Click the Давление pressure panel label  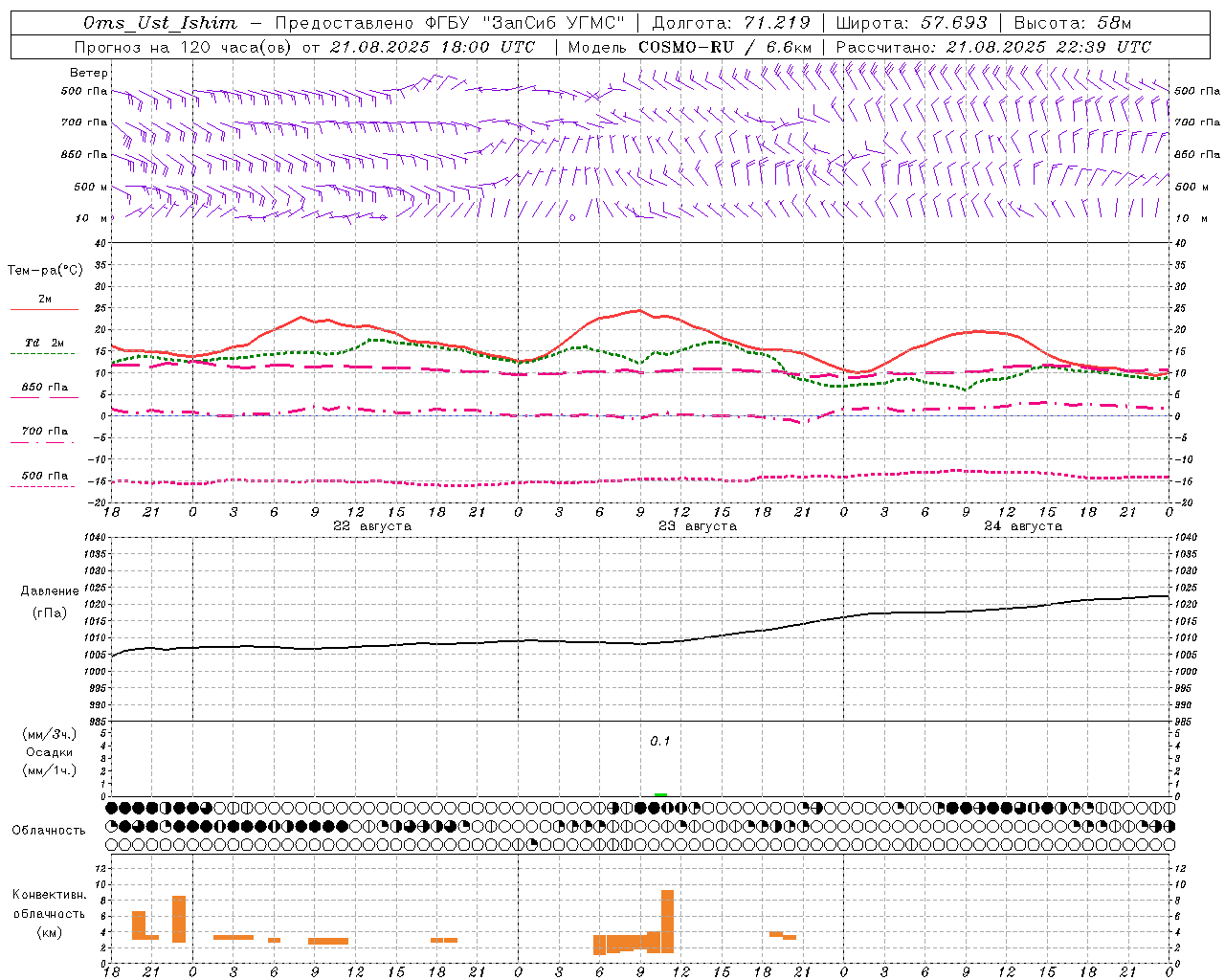(50, 591)
